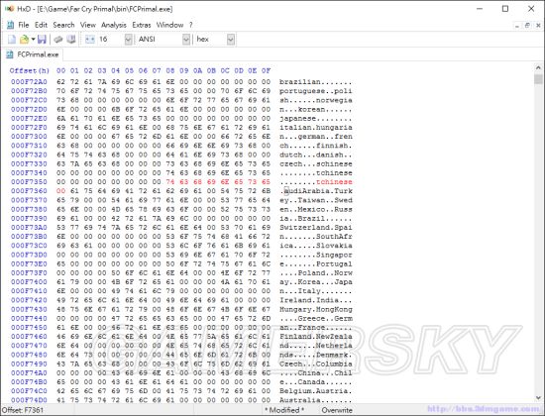Click hex byte 00 at offset 000F7360

[60, 191]
